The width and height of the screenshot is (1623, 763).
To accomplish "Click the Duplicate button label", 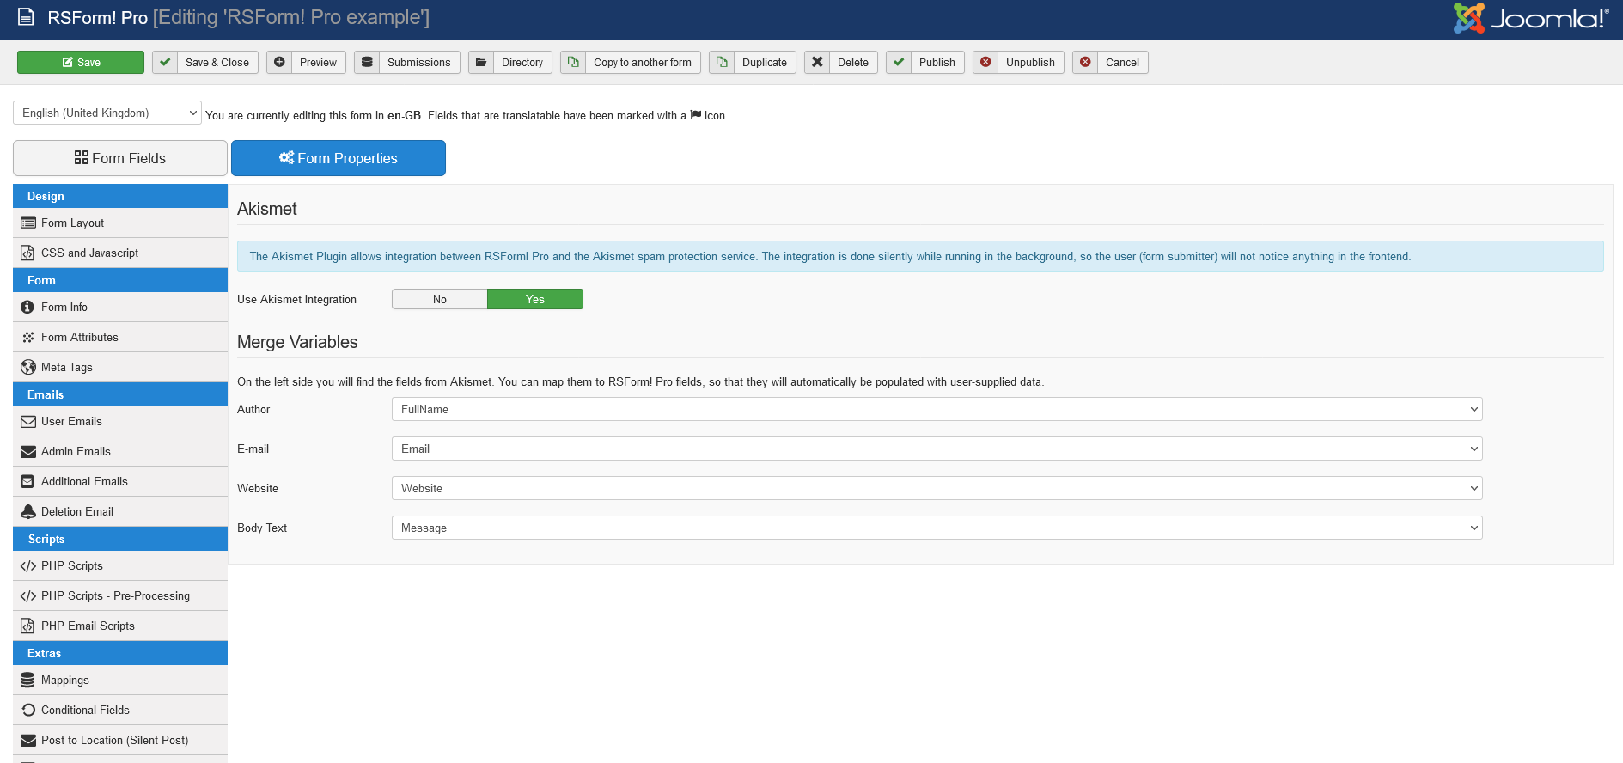I will [765, 63].
